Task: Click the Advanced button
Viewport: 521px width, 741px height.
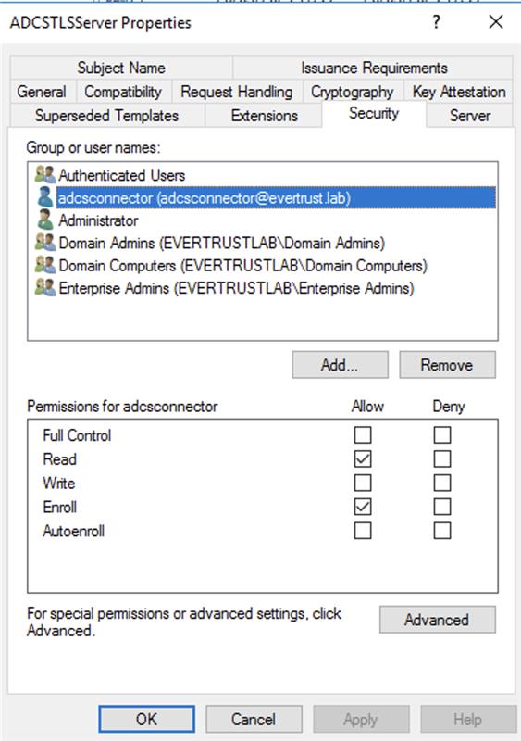Action: 438,620
